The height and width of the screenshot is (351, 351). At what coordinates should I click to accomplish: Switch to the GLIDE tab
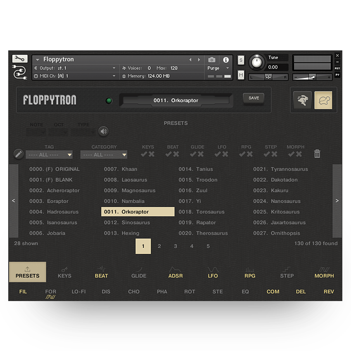[139, 273]
